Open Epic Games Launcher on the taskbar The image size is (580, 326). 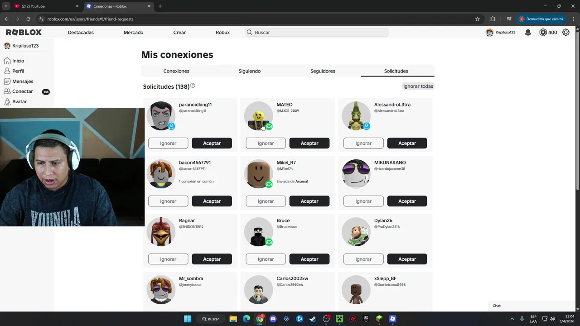pos(366,319)
